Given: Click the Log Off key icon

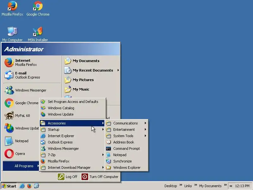Looking at the screenshot, I should (x=61, y=177).
